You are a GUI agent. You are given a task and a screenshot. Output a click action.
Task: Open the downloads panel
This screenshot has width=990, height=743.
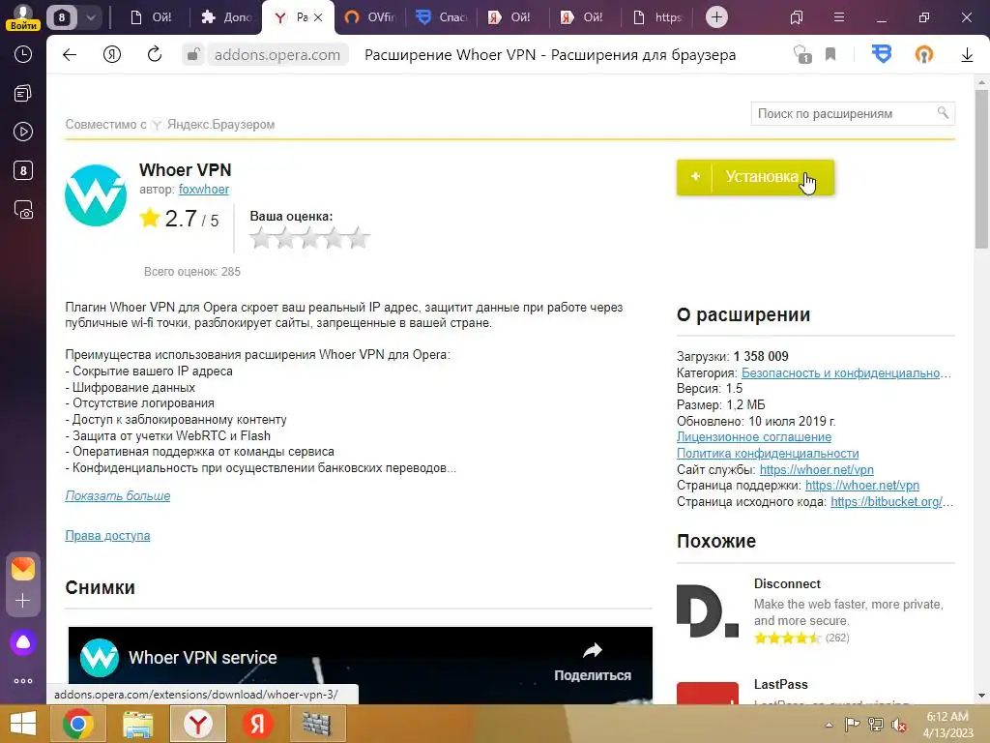(967, 55)
